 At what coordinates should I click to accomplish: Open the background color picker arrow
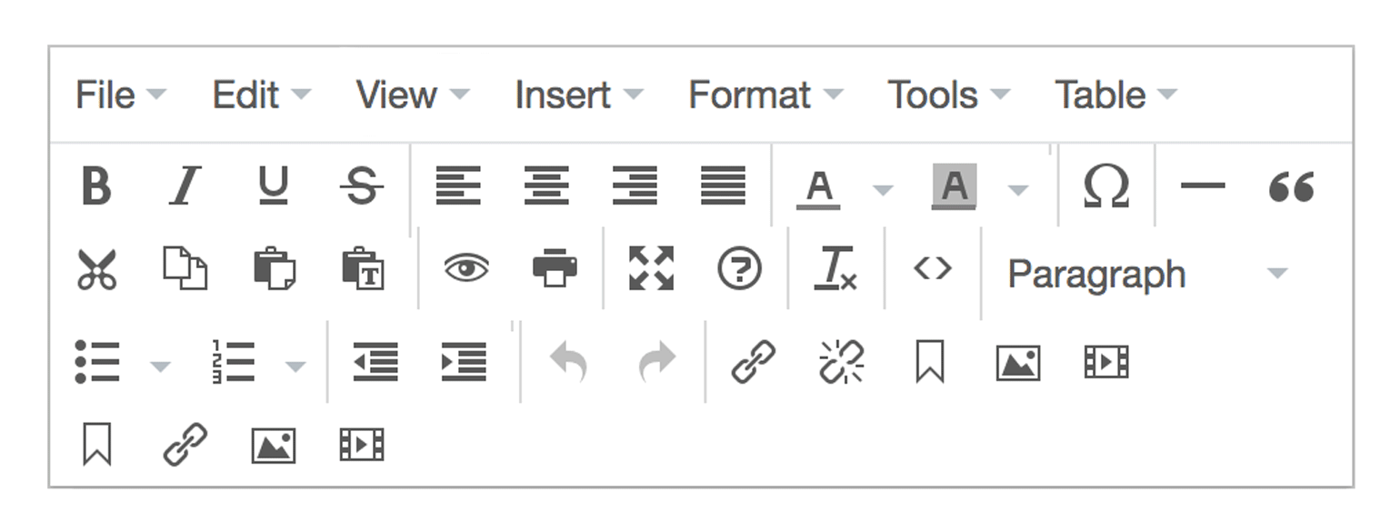pyautogui.click(x=1018, y=190)
